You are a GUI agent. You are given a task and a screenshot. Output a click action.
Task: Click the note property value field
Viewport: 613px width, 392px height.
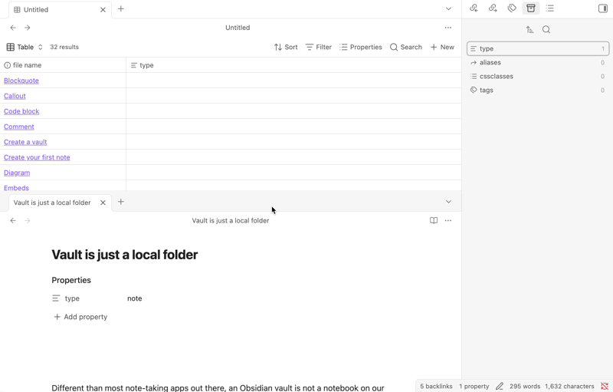click(x=135, y=298)
